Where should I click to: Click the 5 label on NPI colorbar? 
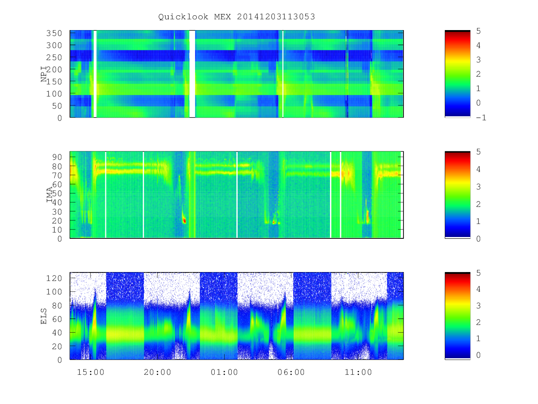click(479, 31)
